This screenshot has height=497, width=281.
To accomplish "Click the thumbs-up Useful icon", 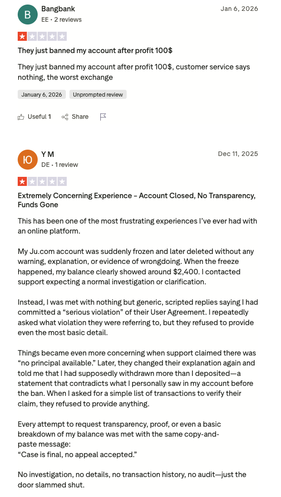I will (21, 117).
